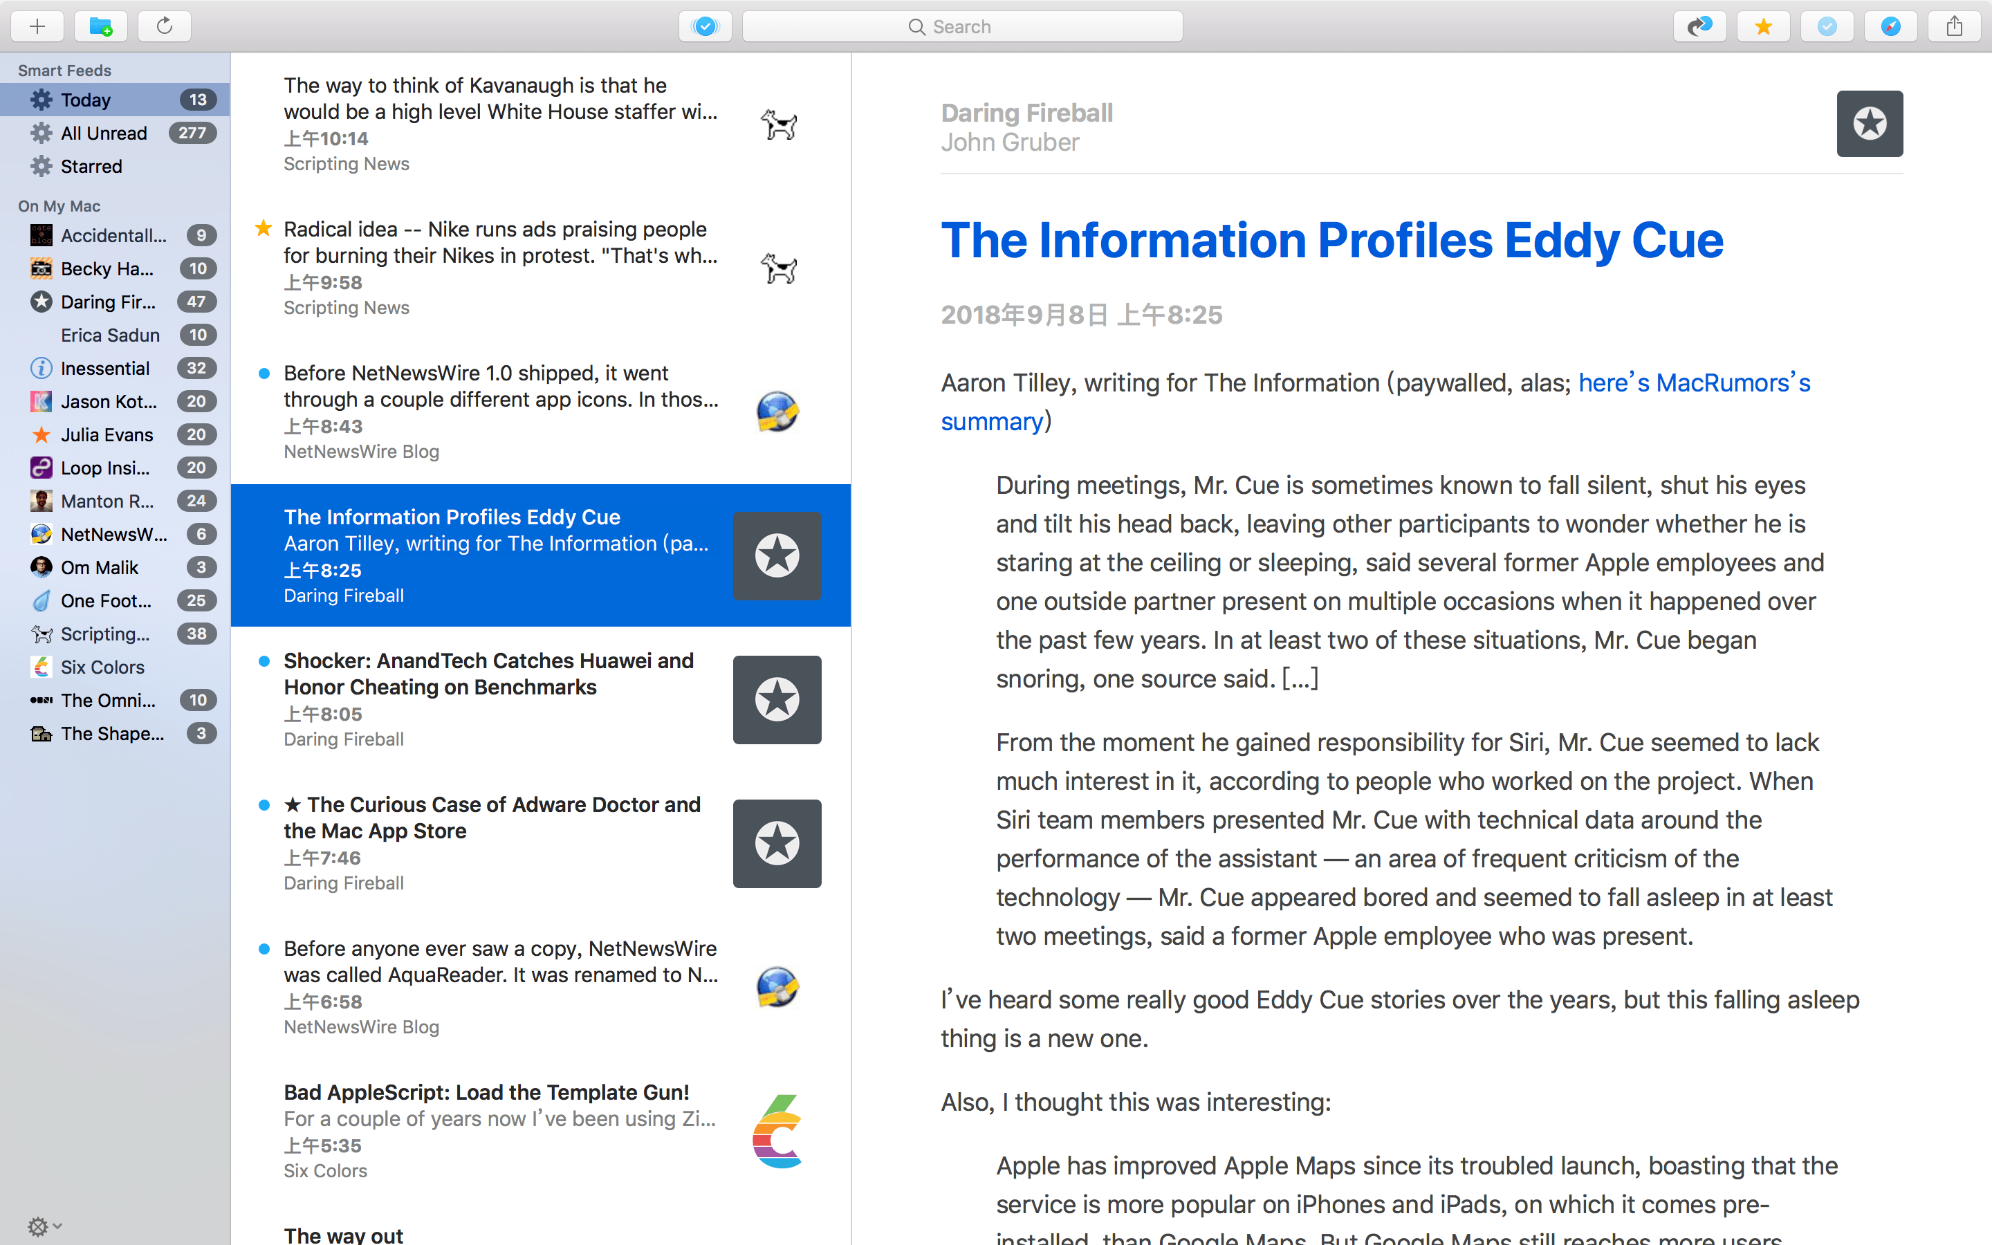Open the Accidentall... feed in sidebar
The width and height of the screenshot is (1992, 1245).
tap(116, 235)
